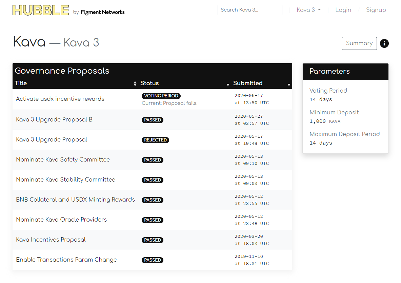Click the 2019-11-16 submitted date
Screen dimensions: 401x283
tap(248, 257)
